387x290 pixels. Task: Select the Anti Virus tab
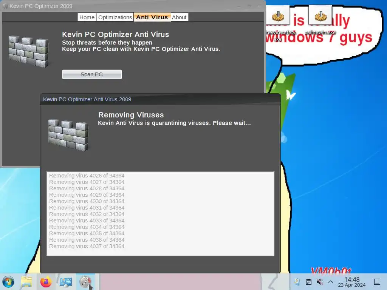coord(152,17)
